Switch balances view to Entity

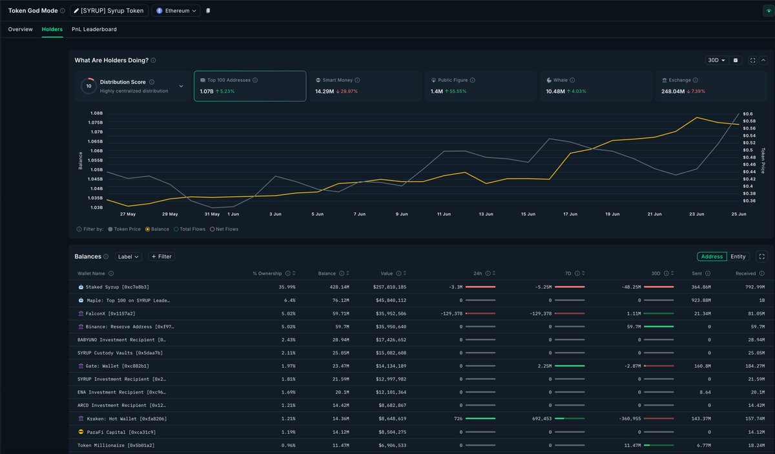(738, 257)
